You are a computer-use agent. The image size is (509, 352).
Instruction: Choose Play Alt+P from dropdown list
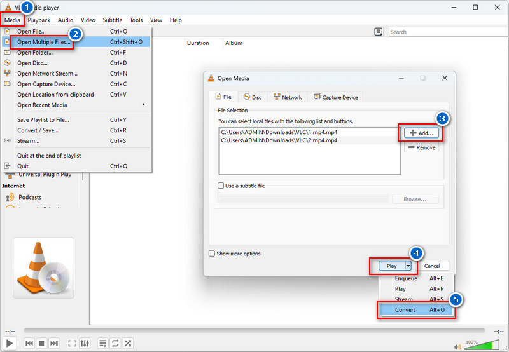[416, 289]
